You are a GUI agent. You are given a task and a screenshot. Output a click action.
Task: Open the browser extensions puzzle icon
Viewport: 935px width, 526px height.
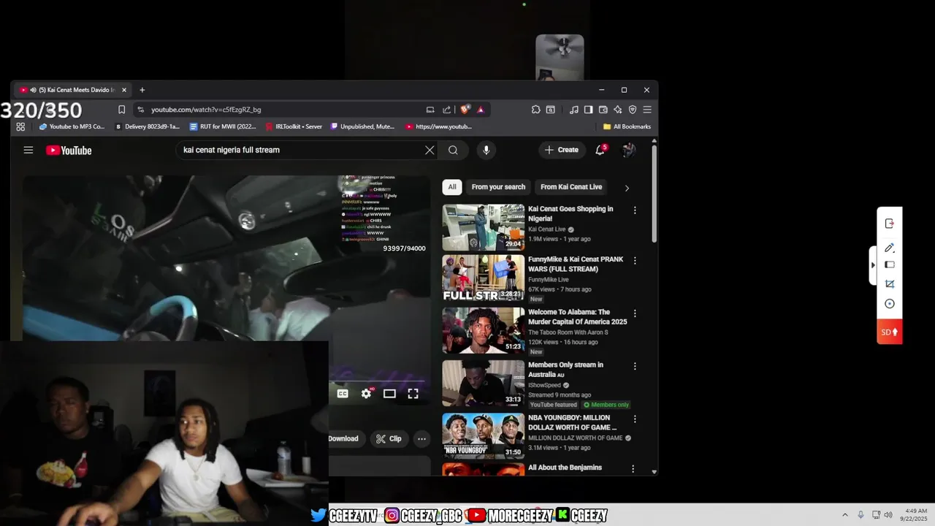[x=535, y=110]
